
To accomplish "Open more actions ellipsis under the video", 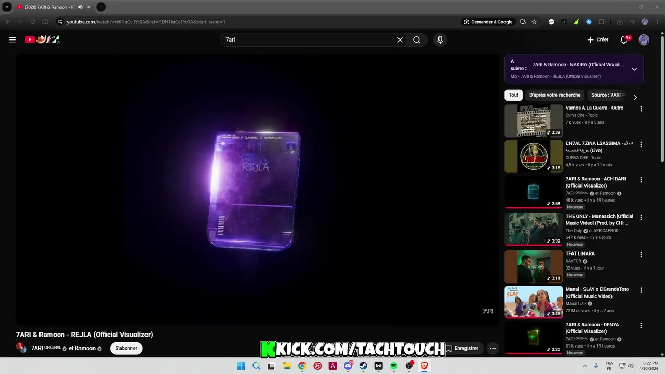I will pos(493,348).
